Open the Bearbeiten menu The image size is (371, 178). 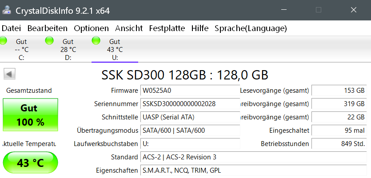point(48,28)
